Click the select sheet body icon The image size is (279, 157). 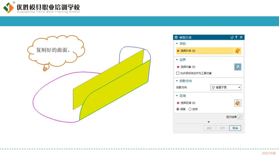pyautogui.click(x=238, y=51)
